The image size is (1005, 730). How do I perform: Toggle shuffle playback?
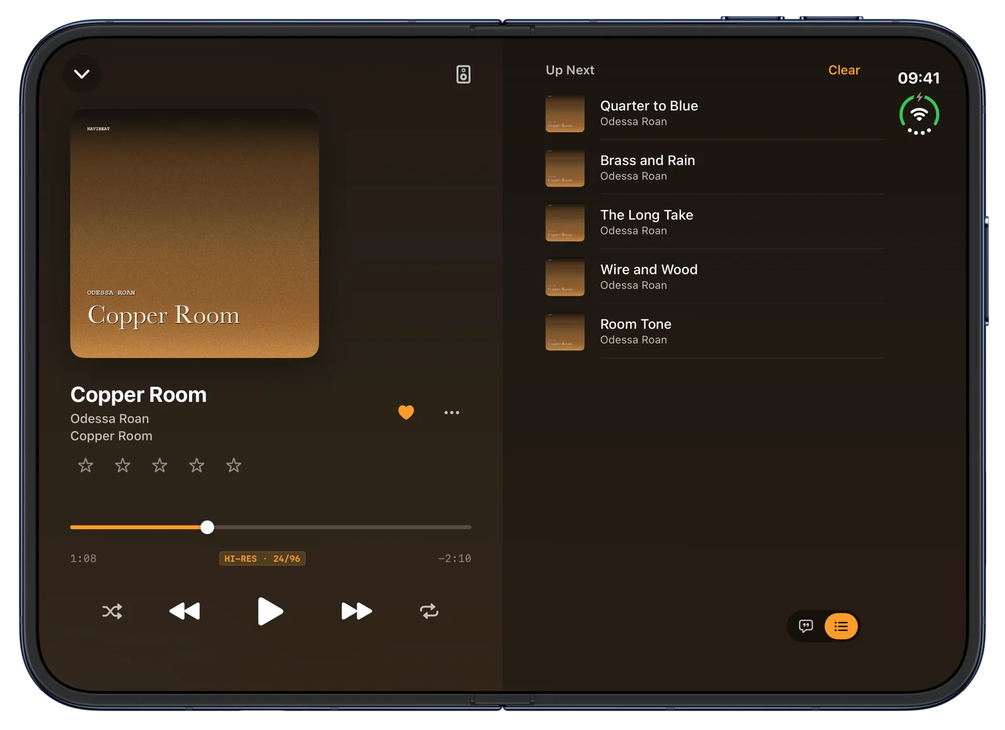click(x=112, y=611)
